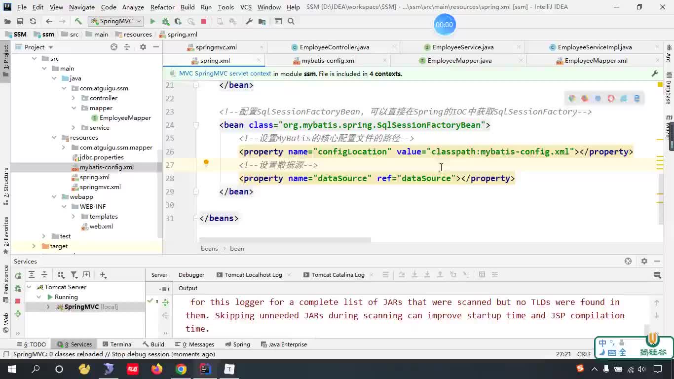
Task: Click Chrome icon in Windows taskbar
Action: 181,369
